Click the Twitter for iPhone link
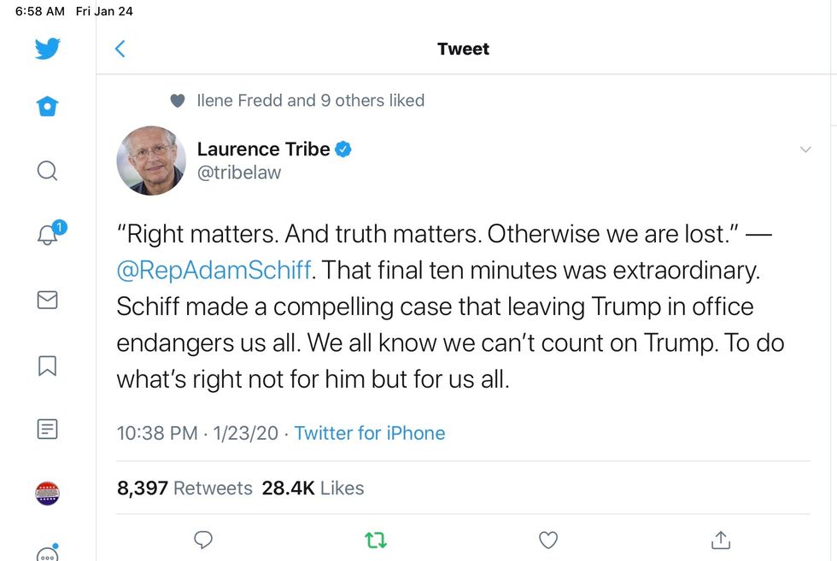The height and width of the screenshot is (561, 837). [370, 433]
